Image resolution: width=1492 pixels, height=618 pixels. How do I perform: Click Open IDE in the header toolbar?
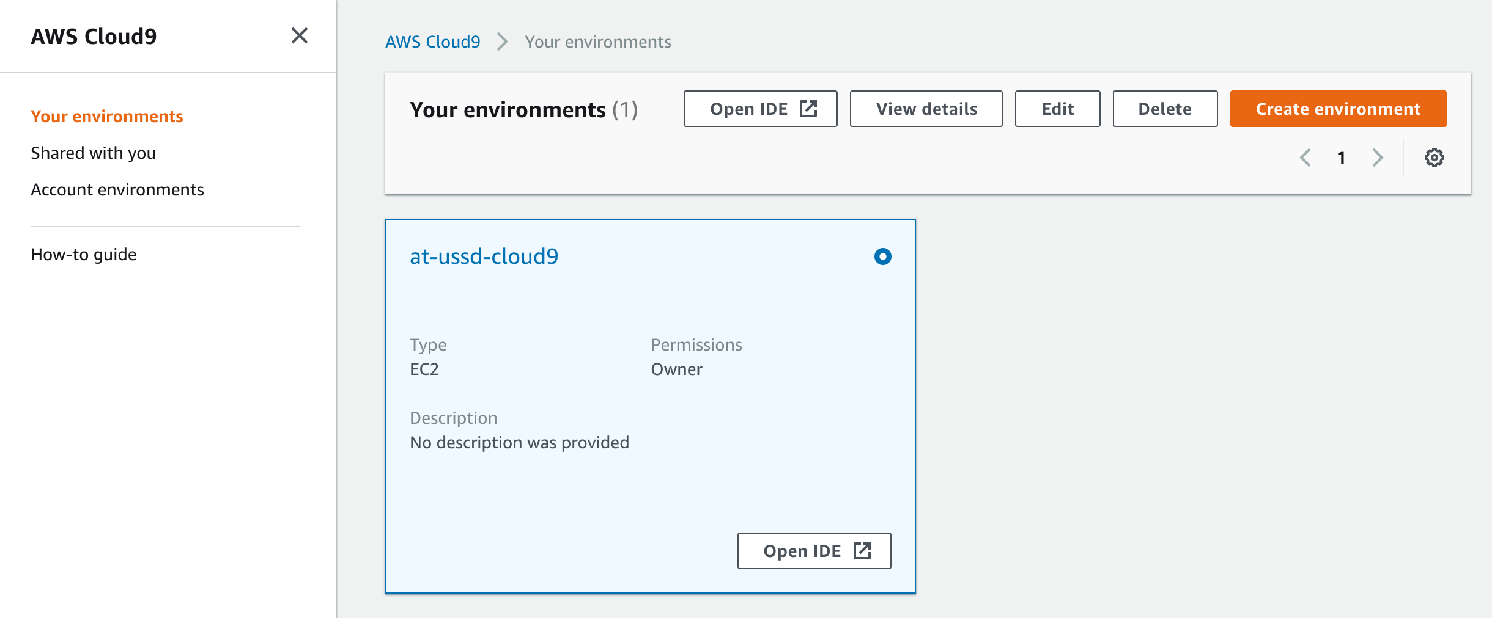point(760,109)
